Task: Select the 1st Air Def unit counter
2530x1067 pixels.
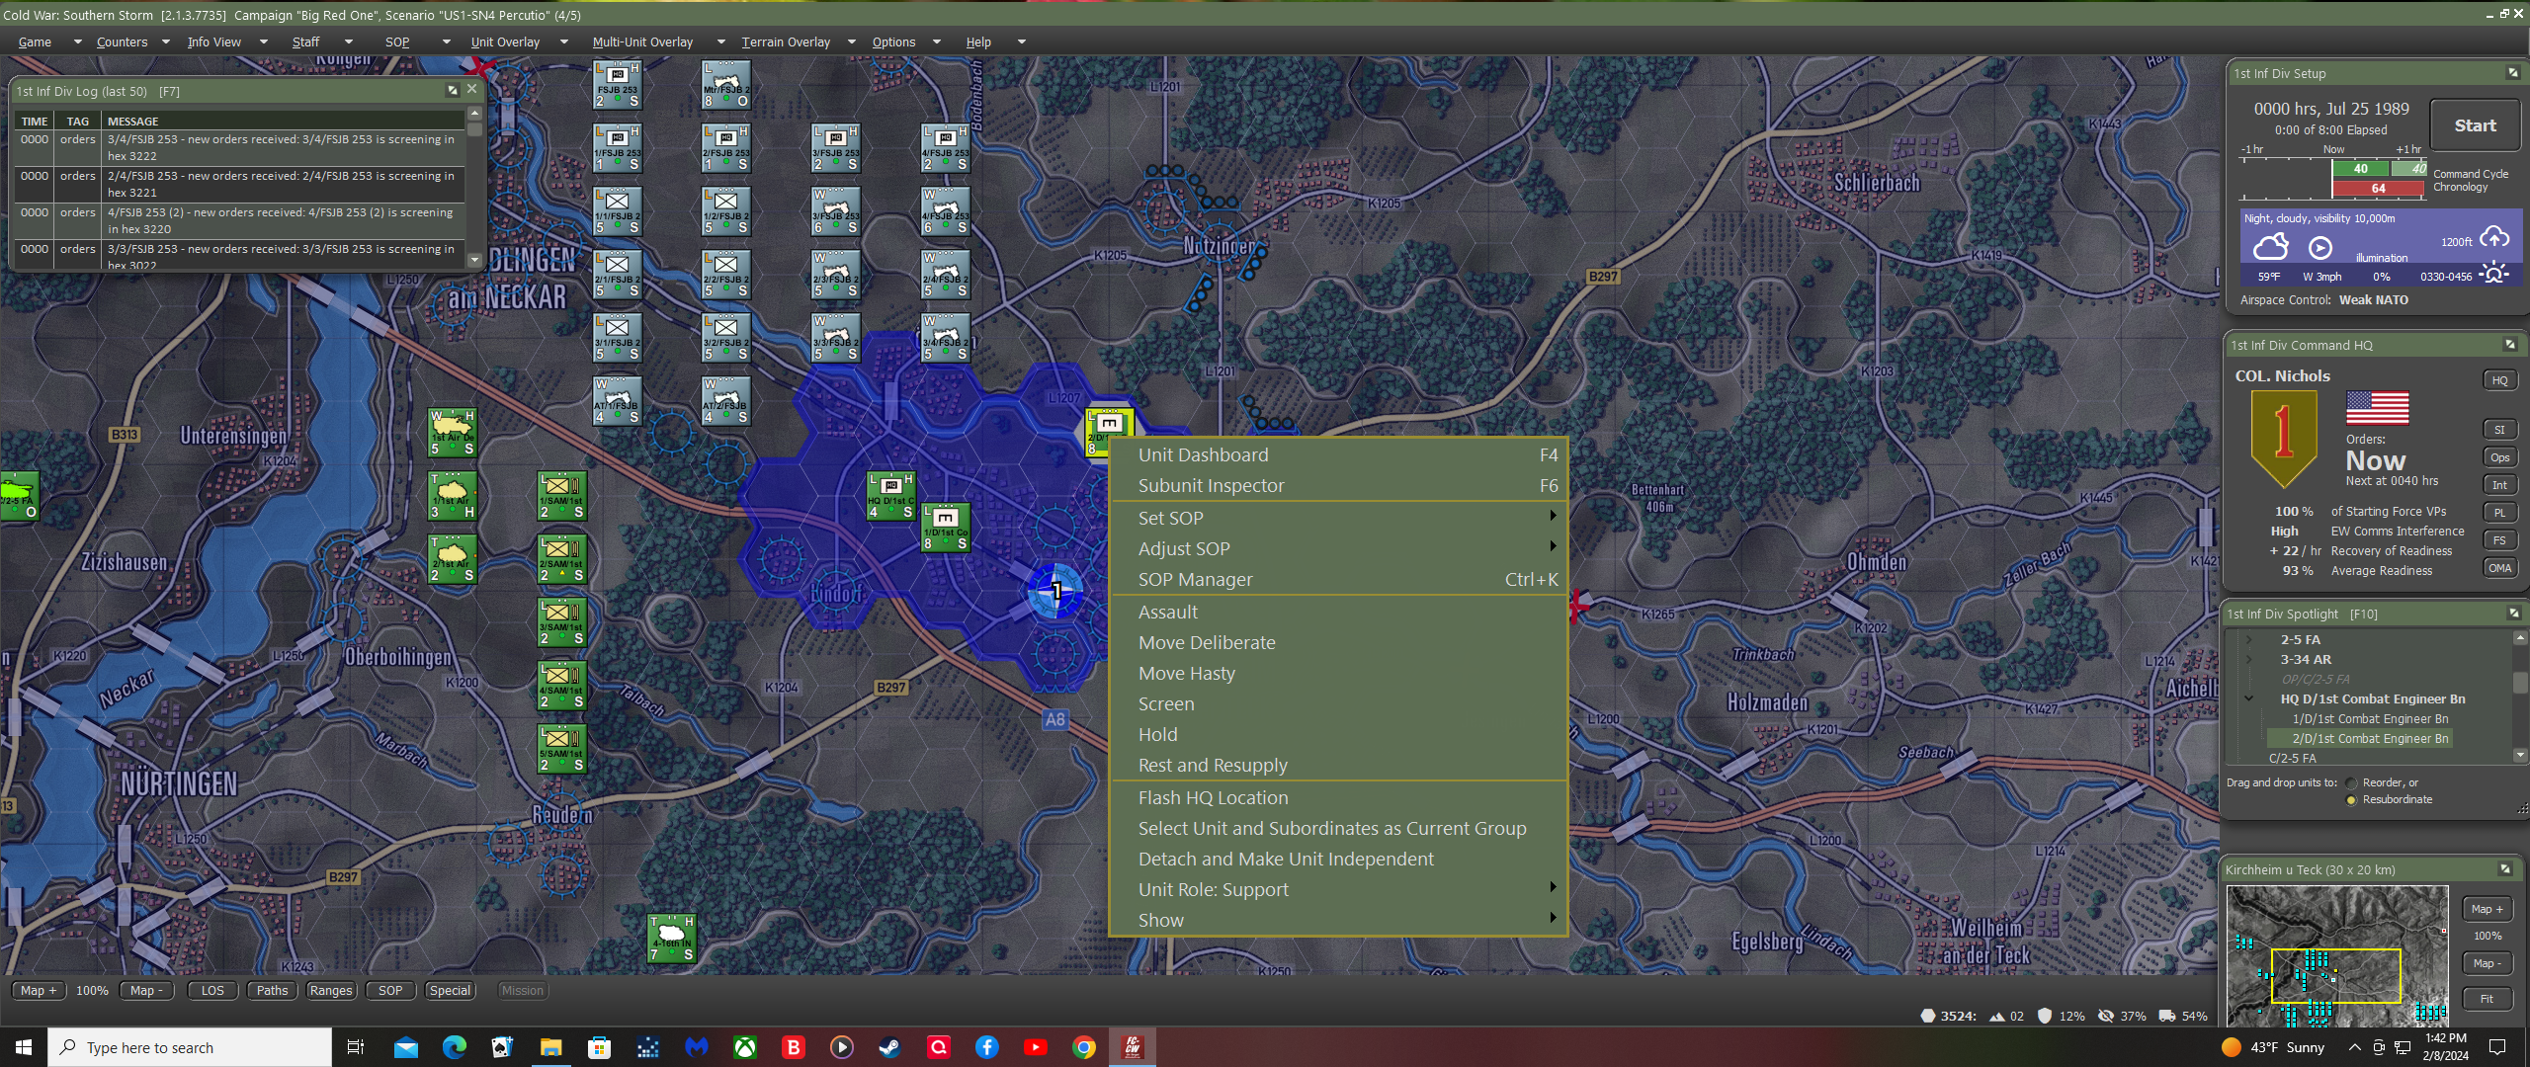Action: click(453, 434)
